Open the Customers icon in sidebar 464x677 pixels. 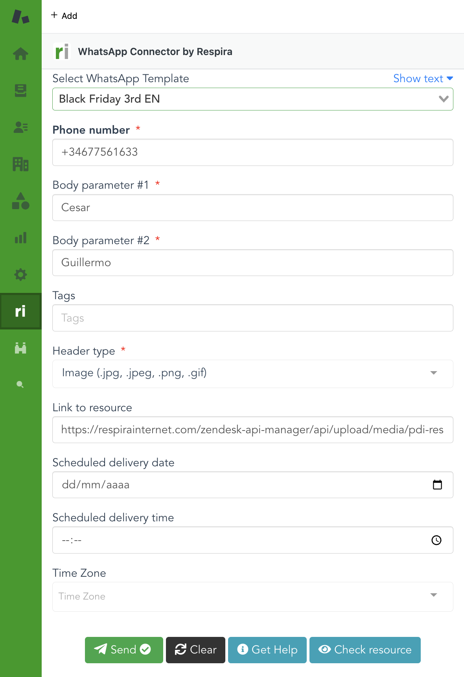coord(20,127)
